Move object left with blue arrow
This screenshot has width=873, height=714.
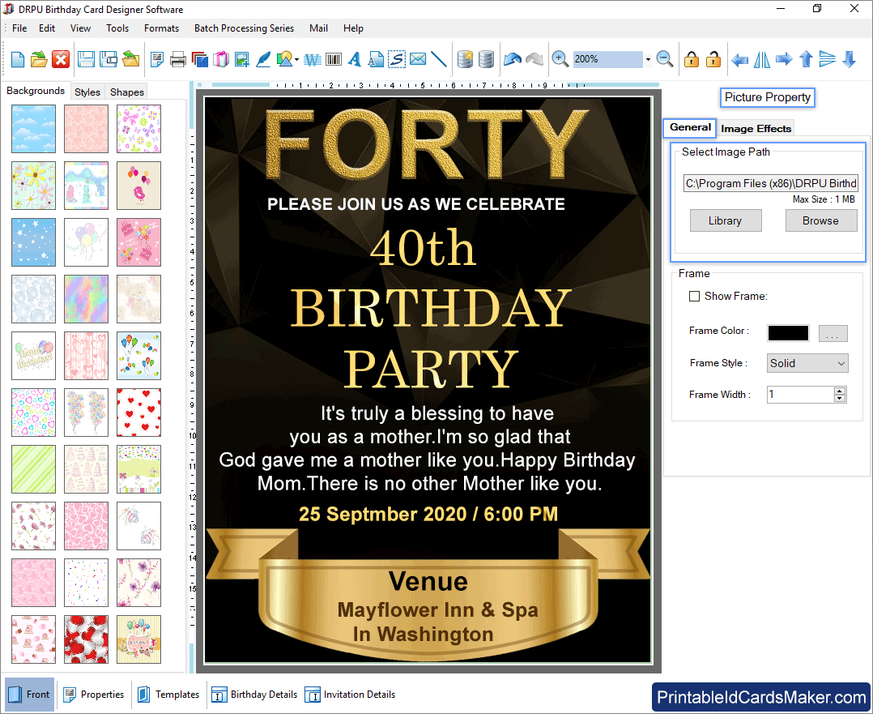tap(739, 59)
